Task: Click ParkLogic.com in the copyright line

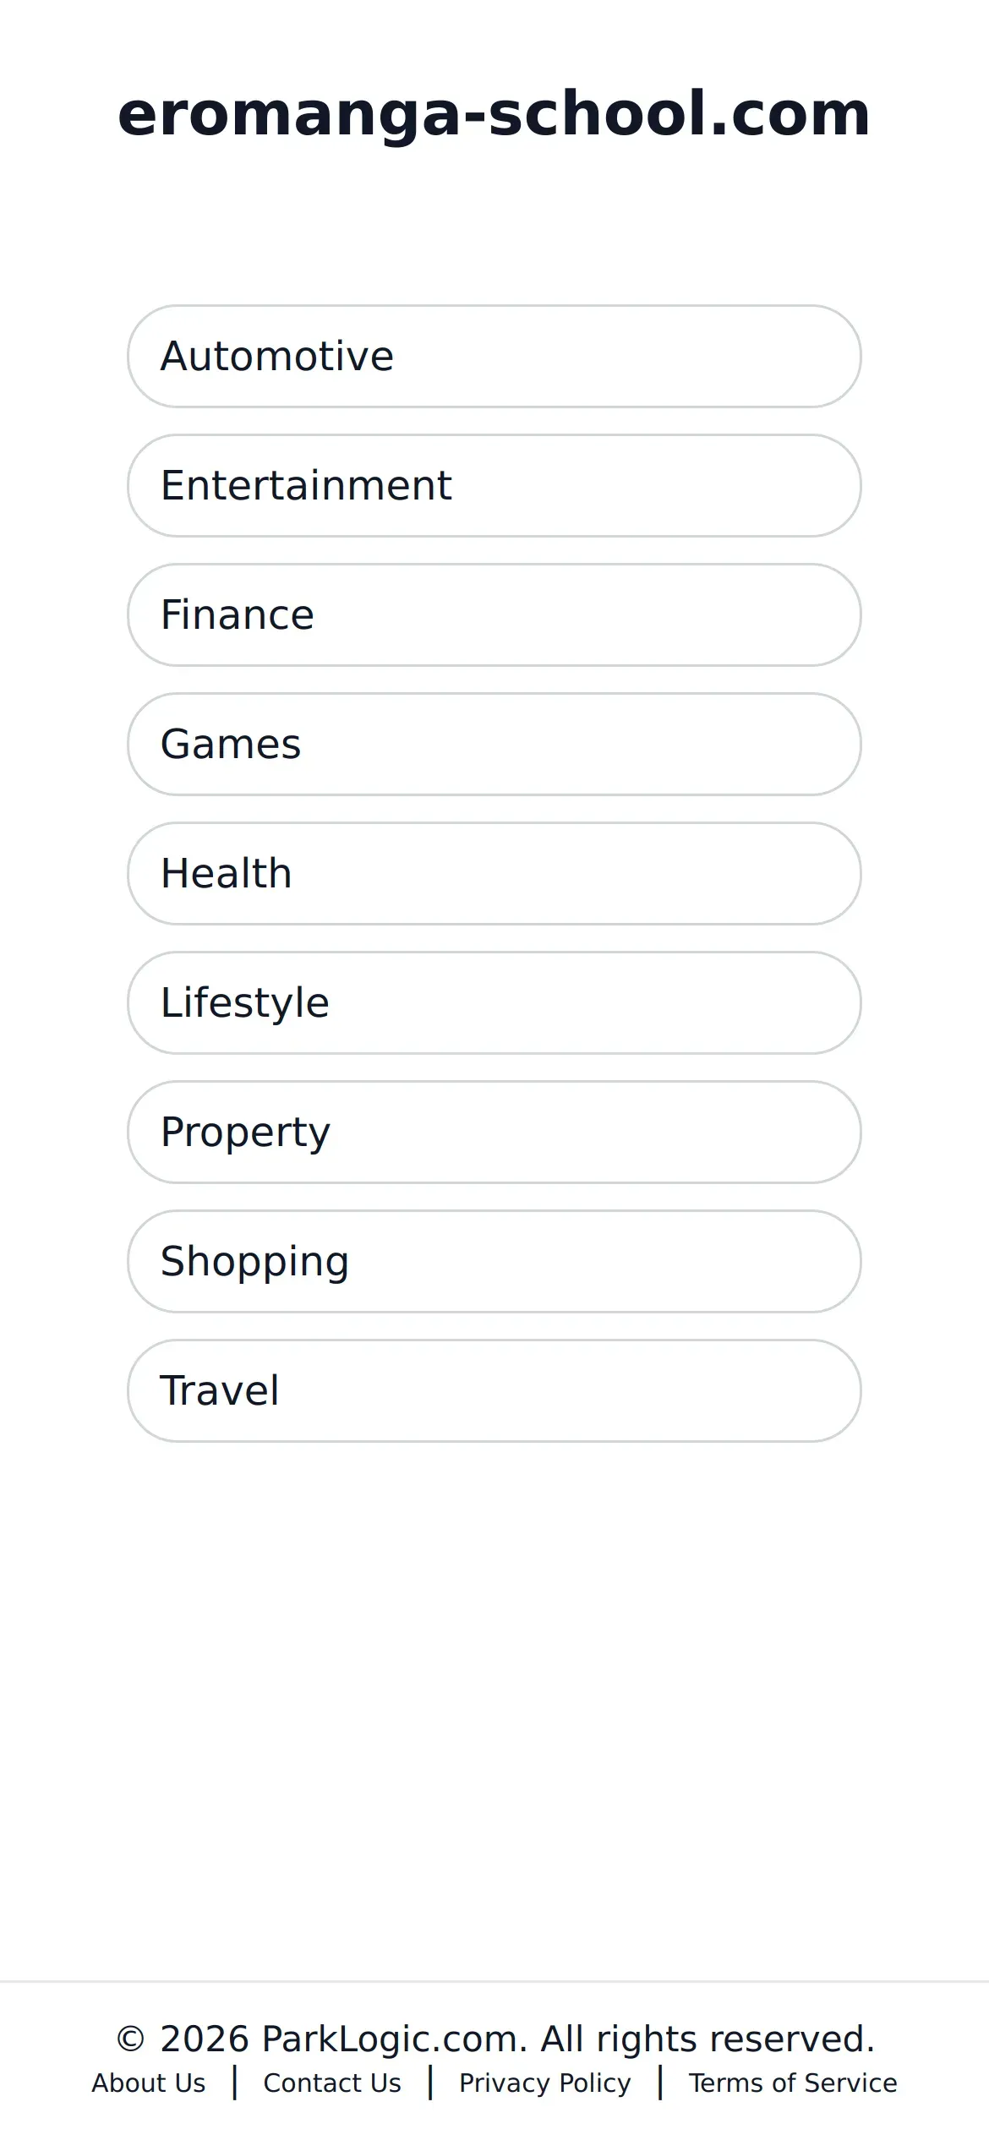Action: click(x=395, y=2039)
